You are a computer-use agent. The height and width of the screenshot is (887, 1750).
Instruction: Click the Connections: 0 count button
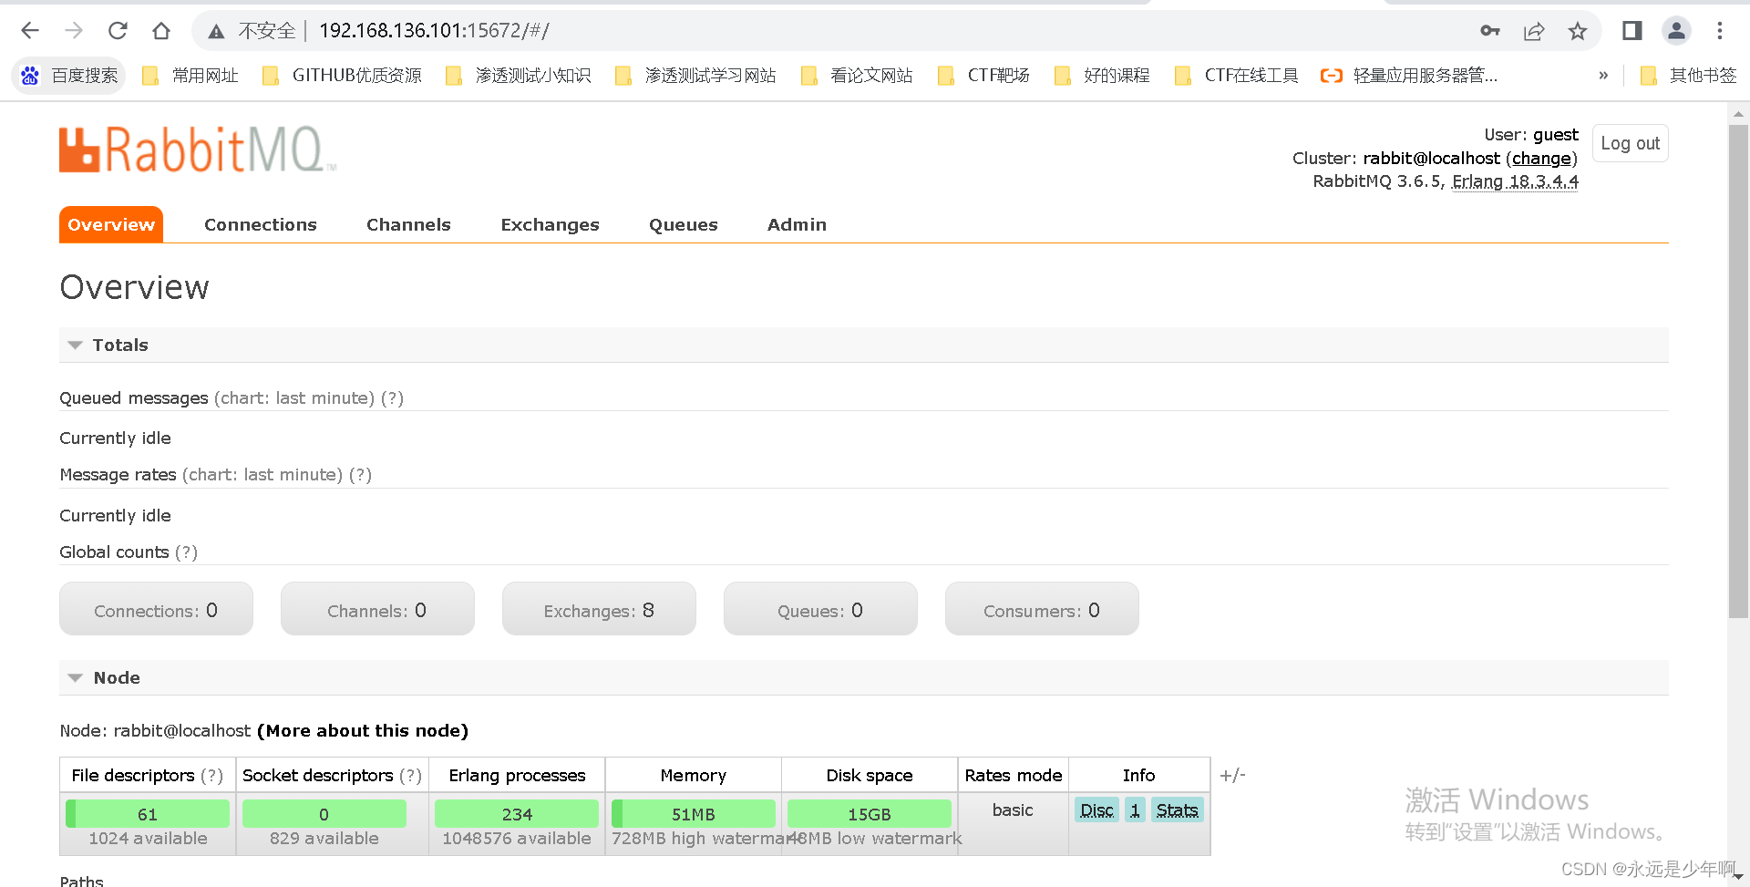tap(156, 610)
